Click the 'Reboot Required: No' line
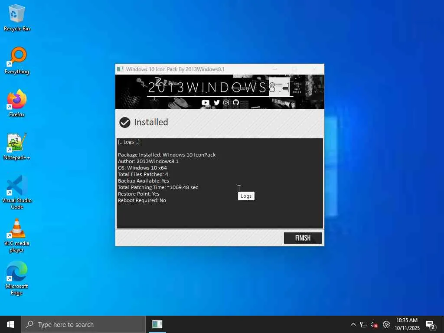The height and width of the screenshot is (333, 444). point(142,200)
